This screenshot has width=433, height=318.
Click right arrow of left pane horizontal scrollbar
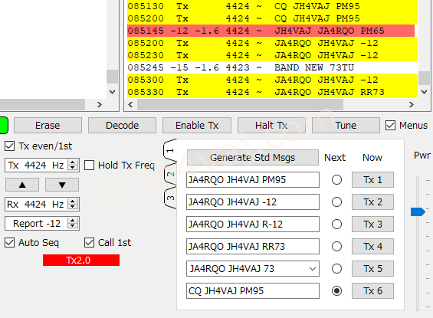pos(100,105)
